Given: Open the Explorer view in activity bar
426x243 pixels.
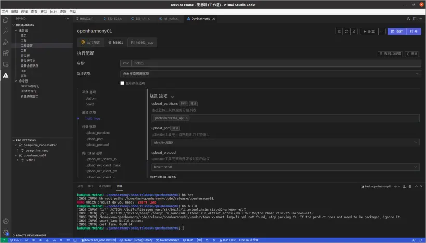Looking at the screenshot, I should 6,20.
